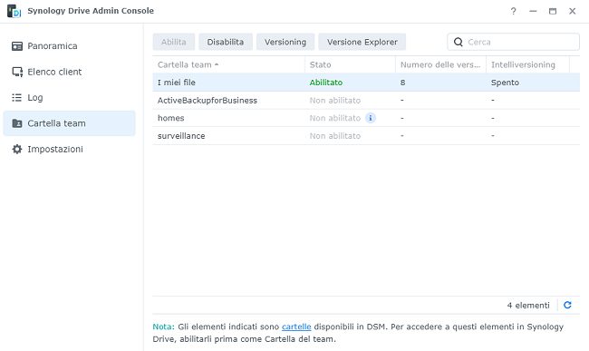Sort by Cartella team column header
The width and height of the screenshot is (589, 351).
point(228,64)
